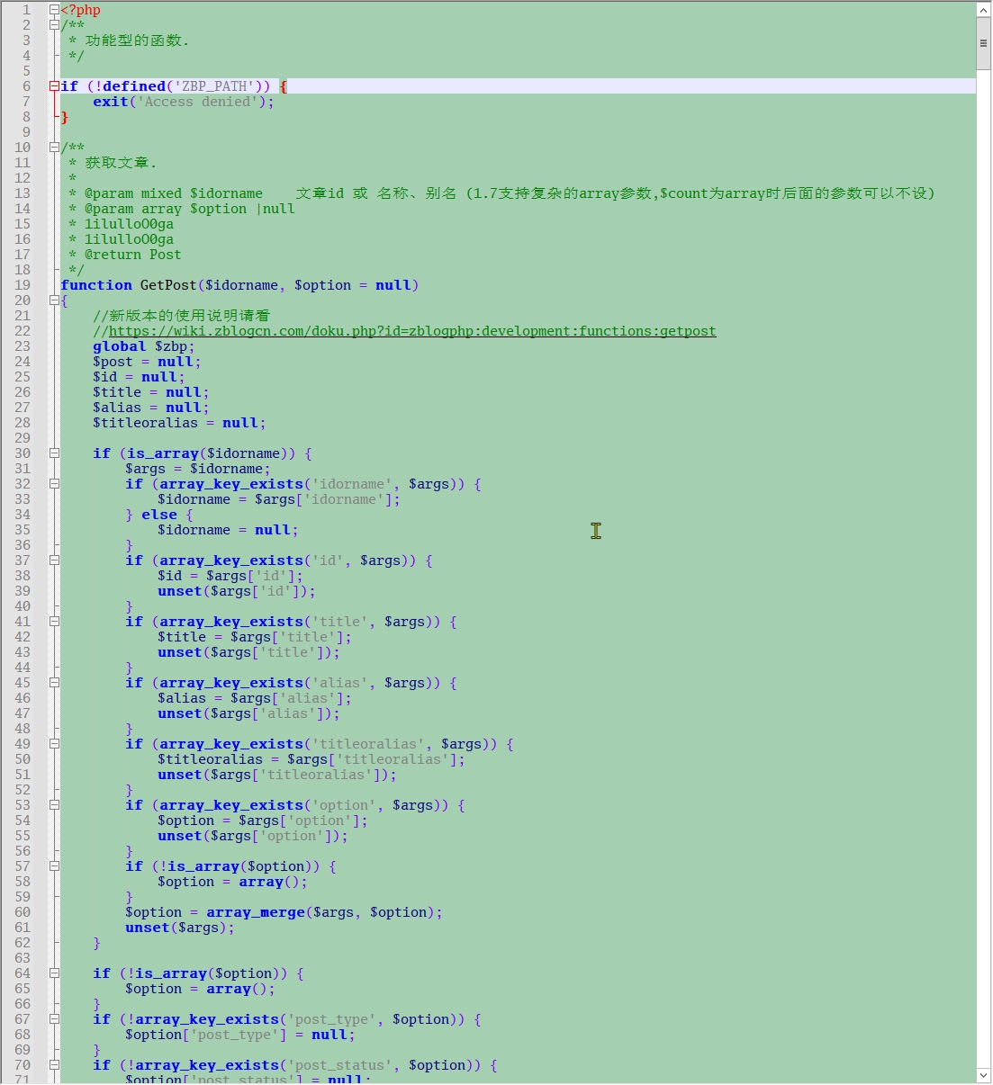This screenshot has width=993, height=1085.
Task: Click the '$alias = $args['alias'];' assignment
Action: (x=255, y=698)
